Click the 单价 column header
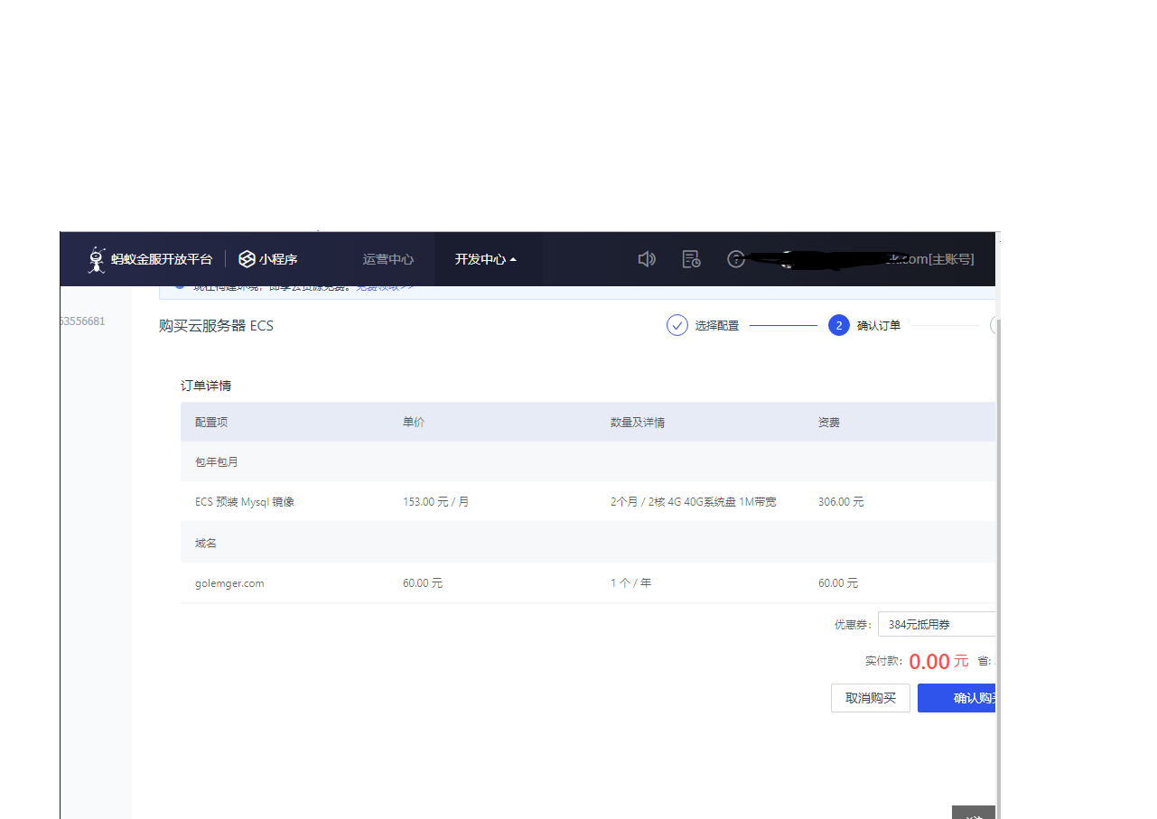The height and width of the screenshot is (819, 1157). [x=414, y=422]
